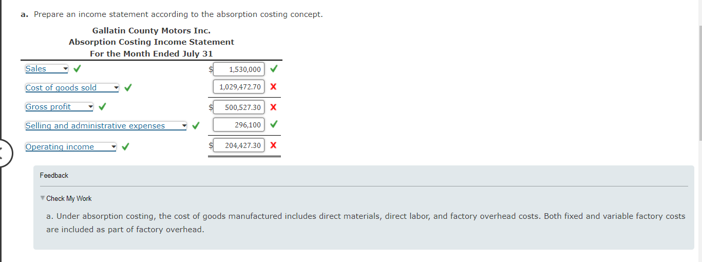Click the Operating income amount field
This screenshot has height=262, width=702.
(x=239, y=145)
